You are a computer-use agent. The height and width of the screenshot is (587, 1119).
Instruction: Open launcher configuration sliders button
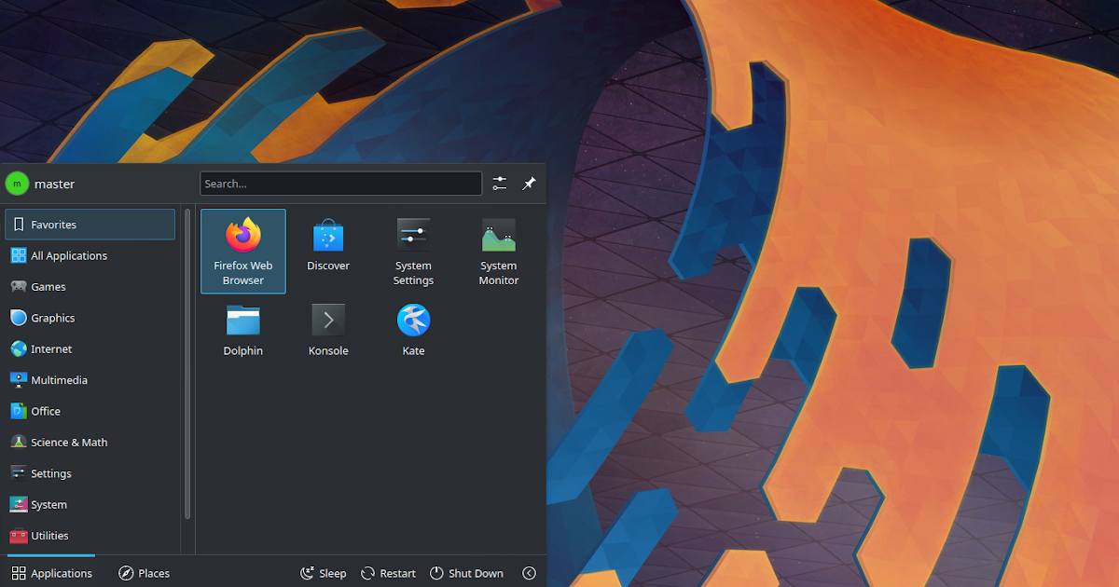pyautogui.click(x=500, y=184)
